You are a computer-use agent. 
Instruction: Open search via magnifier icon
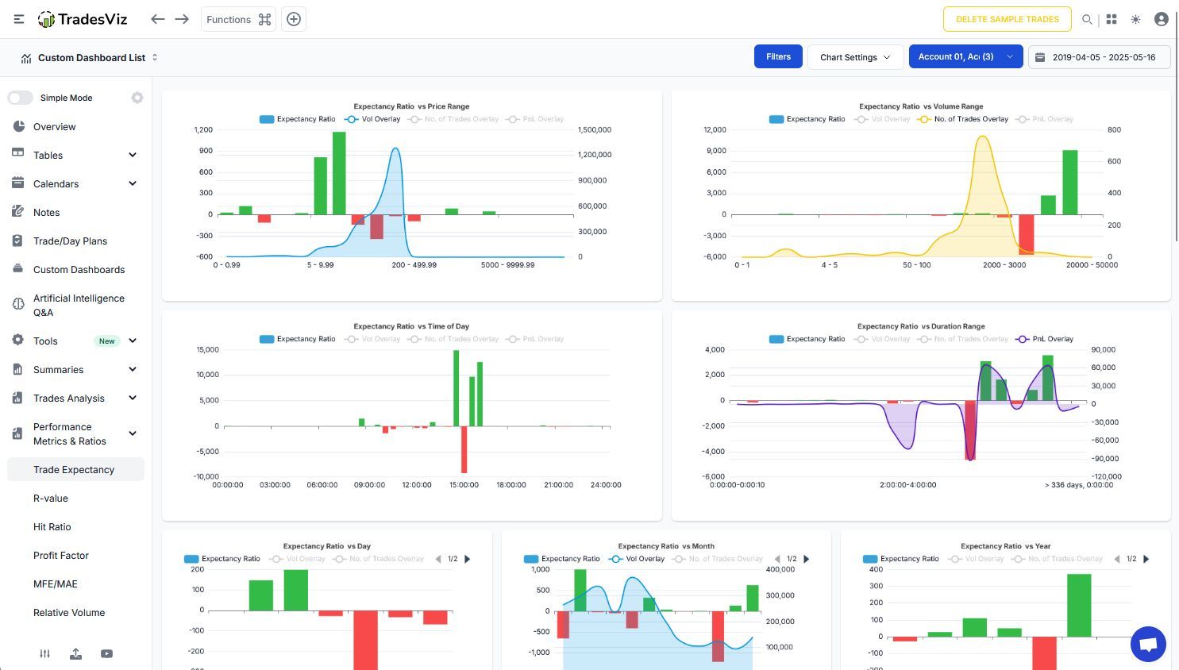tap(1087, 19)
